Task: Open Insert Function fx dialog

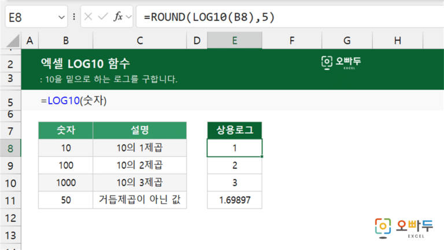Action: pos(118,17)
